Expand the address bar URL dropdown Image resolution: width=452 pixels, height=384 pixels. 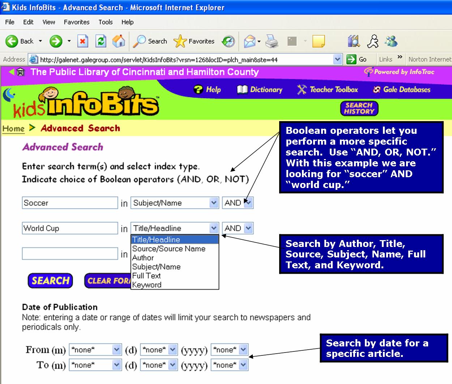(337, 59)
